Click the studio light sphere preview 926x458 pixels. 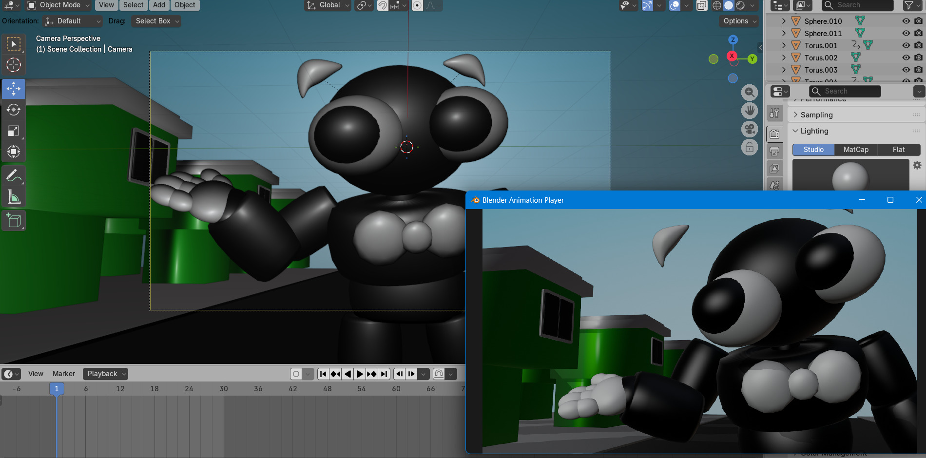[850, 177]
